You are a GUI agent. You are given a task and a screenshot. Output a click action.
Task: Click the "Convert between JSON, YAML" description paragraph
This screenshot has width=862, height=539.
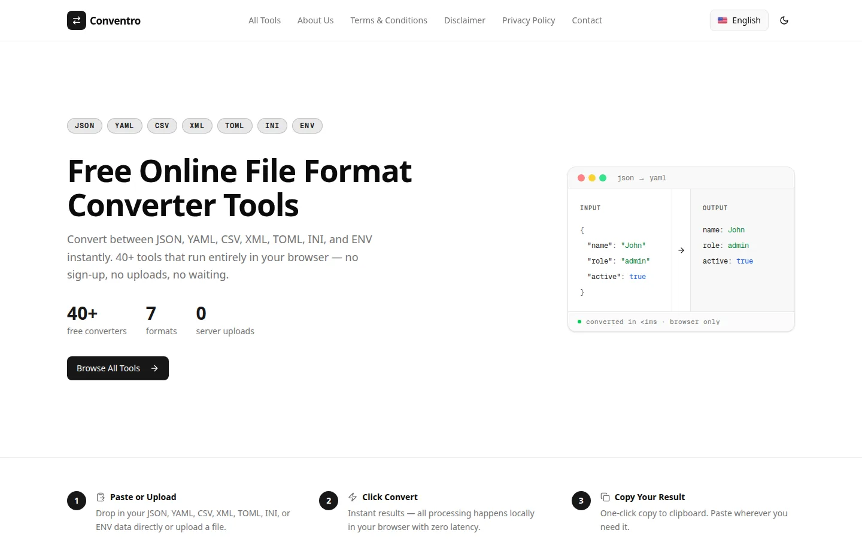point(220,257)
